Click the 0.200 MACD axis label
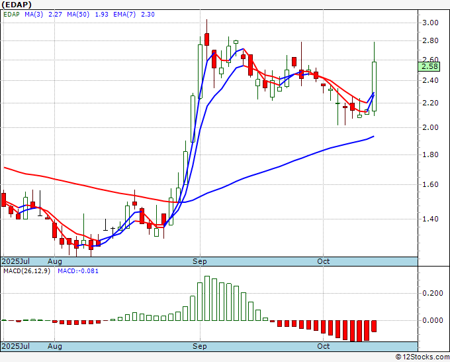Screen dimensions: 450x362 (433, 293)
